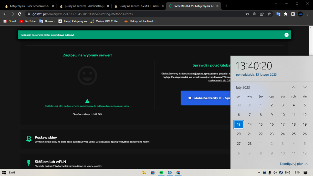The height and width of the screenshot is (176, 313).
Task: Open the Gmail bookmark
Action: 10,21
